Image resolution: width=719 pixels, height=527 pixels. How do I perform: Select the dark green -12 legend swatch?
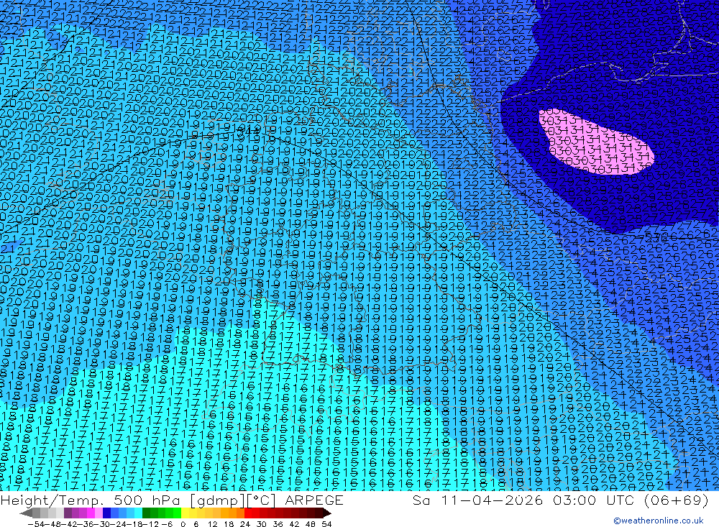146,513
